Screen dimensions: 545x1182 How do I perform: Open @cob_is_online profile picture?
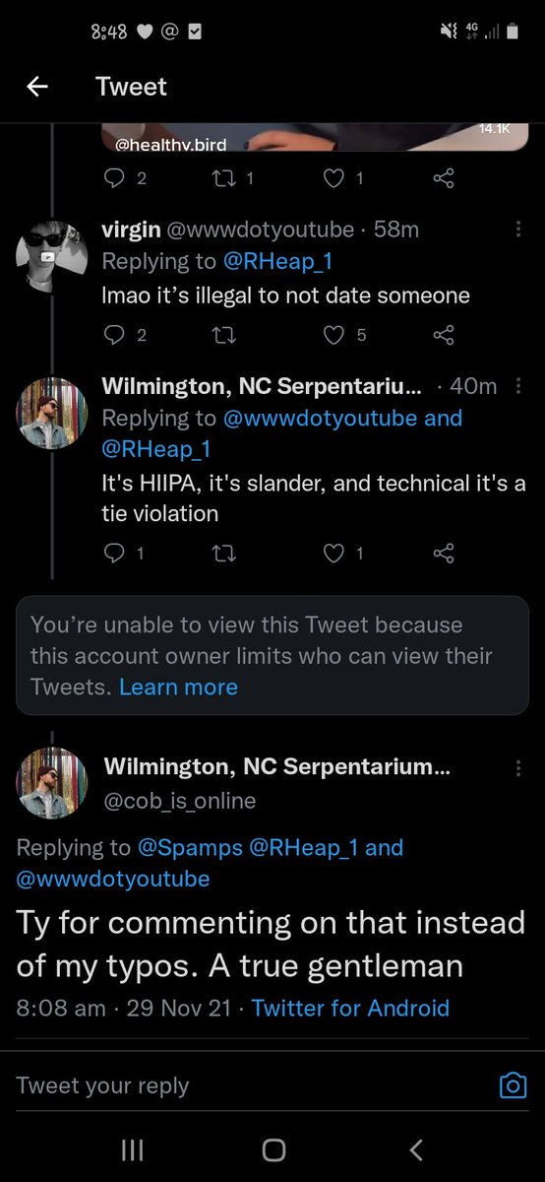52,783
